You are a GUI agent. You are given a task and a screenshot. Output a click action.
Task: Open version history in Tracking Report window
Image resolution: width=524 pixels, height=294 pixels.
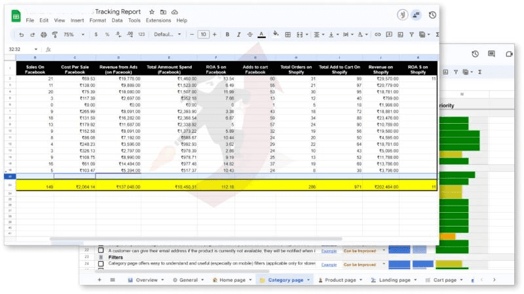tap(432, 15)
